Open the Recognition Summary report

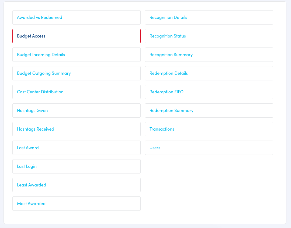pyautogui.click(x=171, y=55)
